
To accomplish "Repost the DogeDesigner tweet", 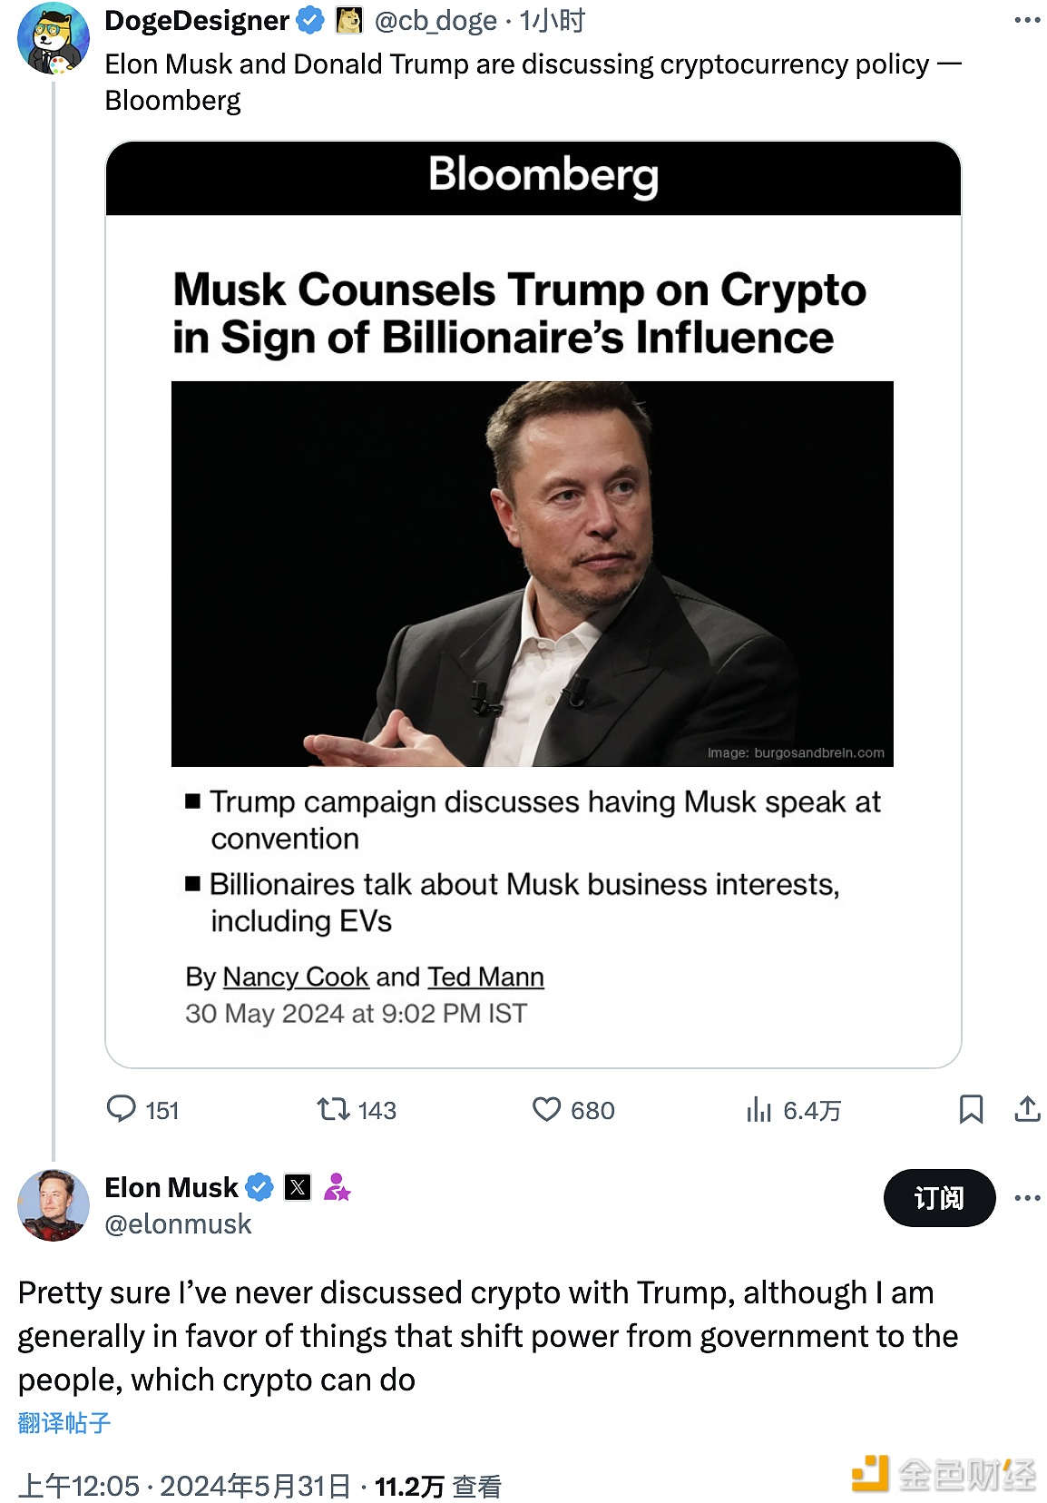I will tap(332, 1109).
